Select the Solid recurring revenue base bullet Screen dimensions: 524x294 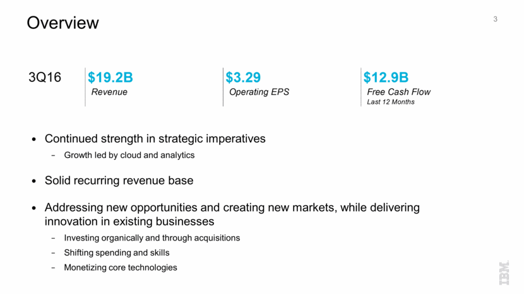tap(119, 181)
